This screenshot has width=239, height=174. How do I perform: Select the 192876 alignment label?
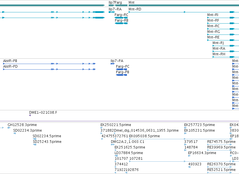[x=132, y=170]
